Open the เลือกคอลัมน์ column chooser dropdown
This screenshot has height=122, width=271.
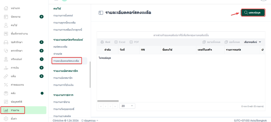252,42
